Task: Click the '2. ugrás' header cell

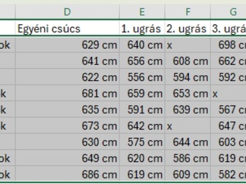Action: [188, 29]
